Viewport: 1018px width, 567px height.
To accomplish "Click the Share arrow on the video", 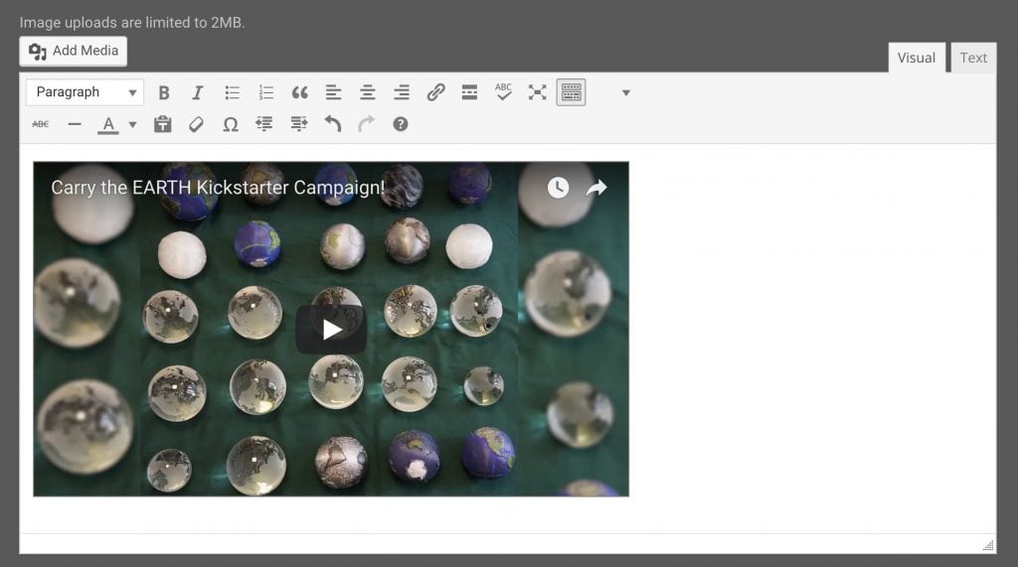I will (596, 188).
